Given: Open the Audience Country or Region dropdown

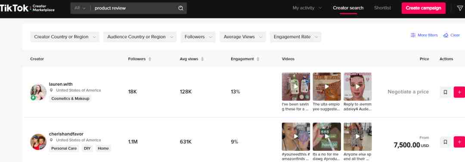Looking at the screenshot, I should tap(140, 37).
